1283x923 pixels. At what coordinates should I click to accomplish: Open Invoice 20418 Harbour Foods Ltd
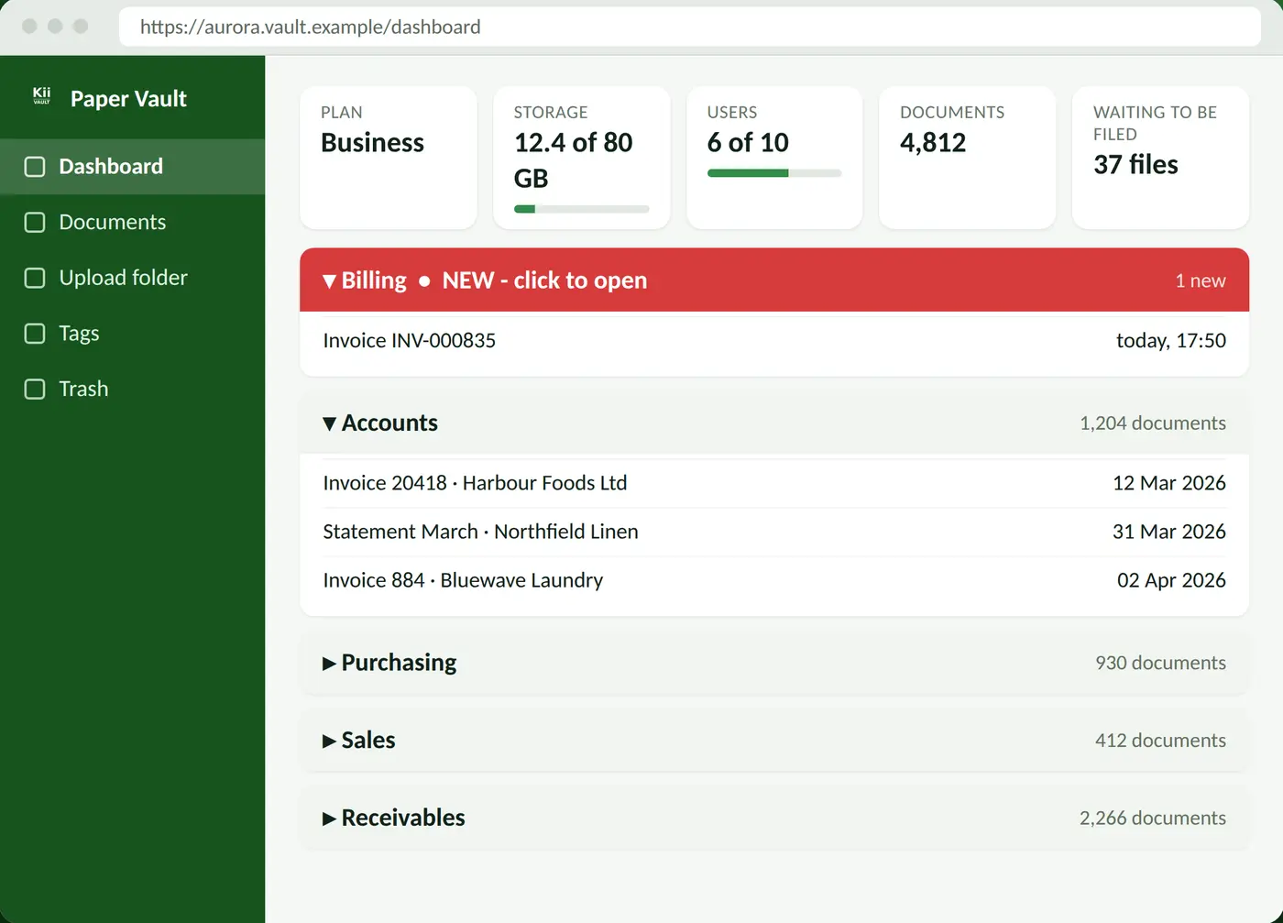point(774,483)
